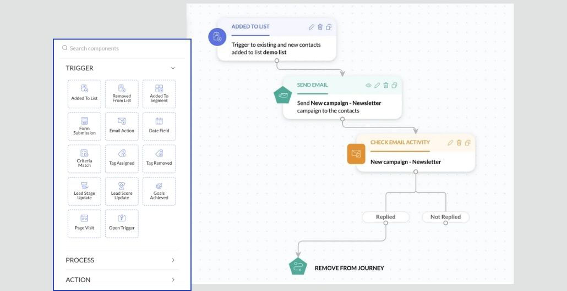Viewport: 567px width, 291px height.
Task: Pick the Page Visit trigger
Action: tap(84, 223)
